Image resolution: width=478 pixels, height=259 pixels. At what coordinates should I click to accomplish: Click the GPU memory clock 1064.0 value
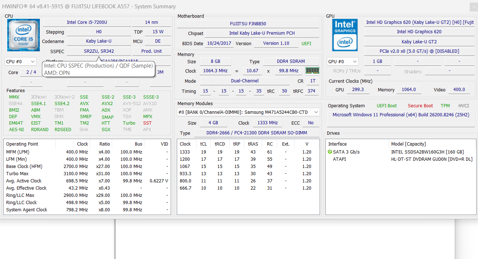[x=409, y=90]
